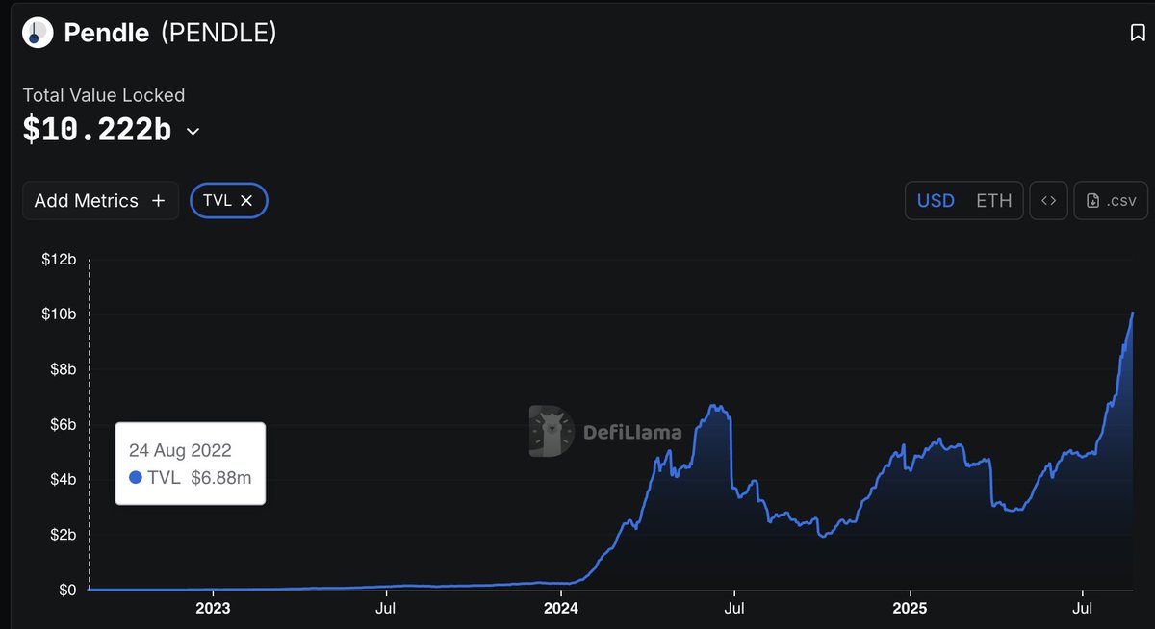The image size is (1155, 629).
Task: Click the 2023 x-axis label
Action: coord(213,608)
